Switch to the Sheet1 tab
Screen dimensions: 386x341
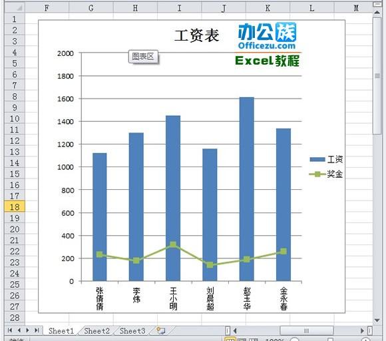(61, 331)
